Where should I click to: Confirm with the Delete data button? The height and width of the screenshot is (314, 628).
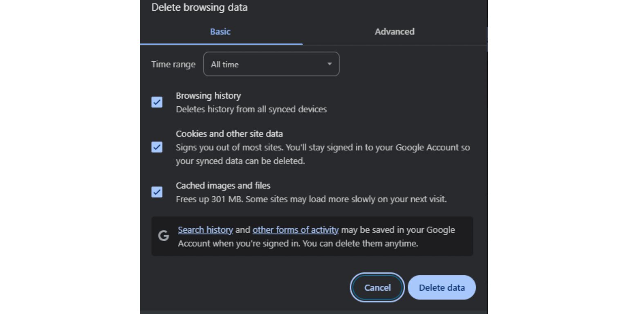442,287
